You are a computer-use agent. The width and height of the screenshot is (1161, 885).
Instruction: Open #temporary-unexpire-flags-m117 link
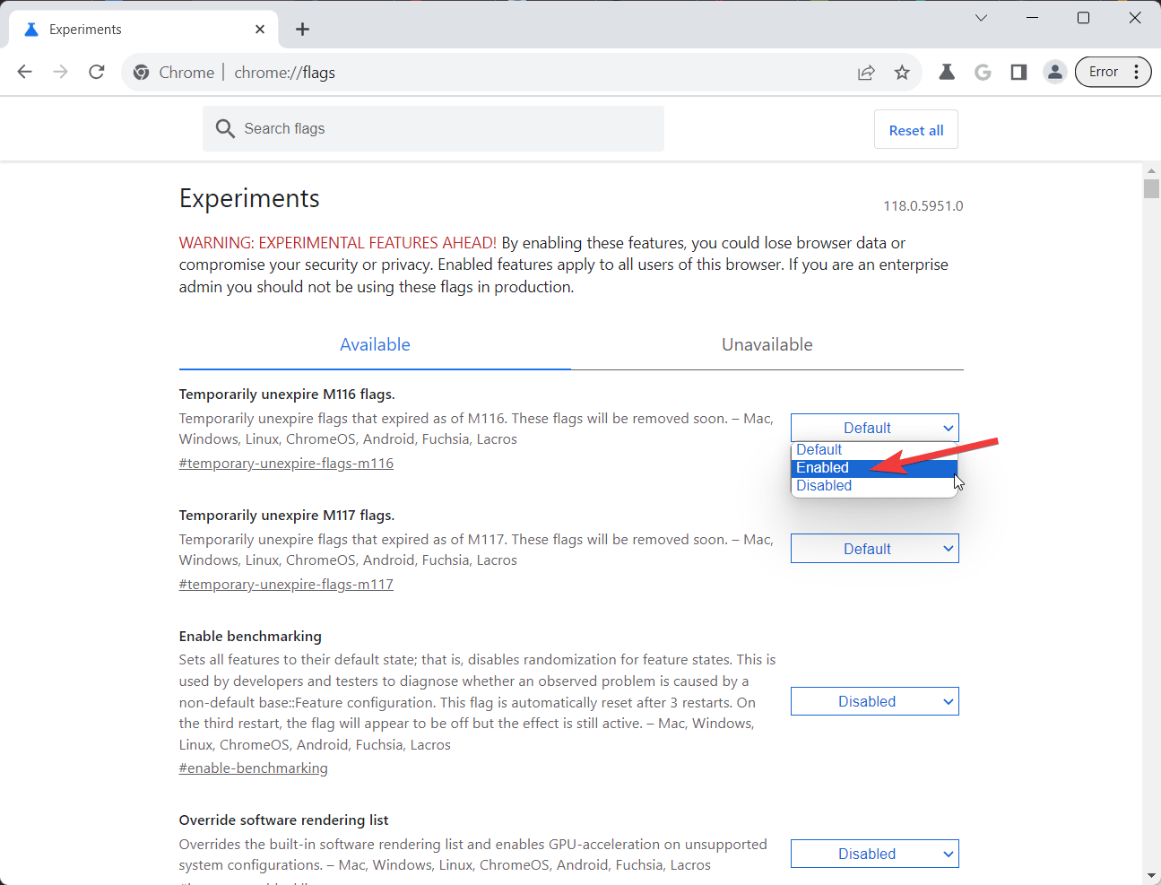point(286,585)
